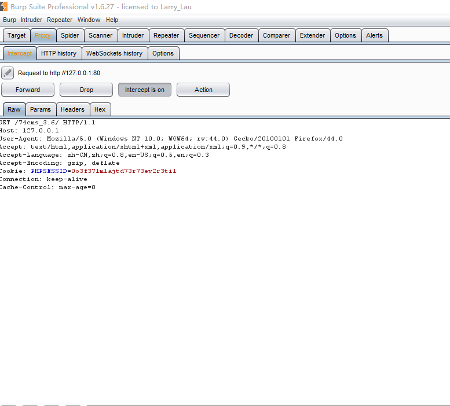The height and width of the screenshot is (406, 450).
Task: Open the Burp menu
Action: click(x=9, y=20)
